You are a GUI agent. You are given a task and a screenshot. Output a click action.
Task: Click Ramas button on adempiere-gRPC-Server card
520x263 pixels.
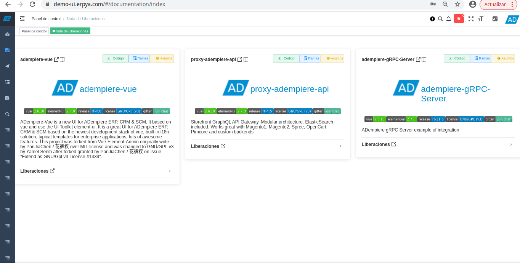[480, 58]
